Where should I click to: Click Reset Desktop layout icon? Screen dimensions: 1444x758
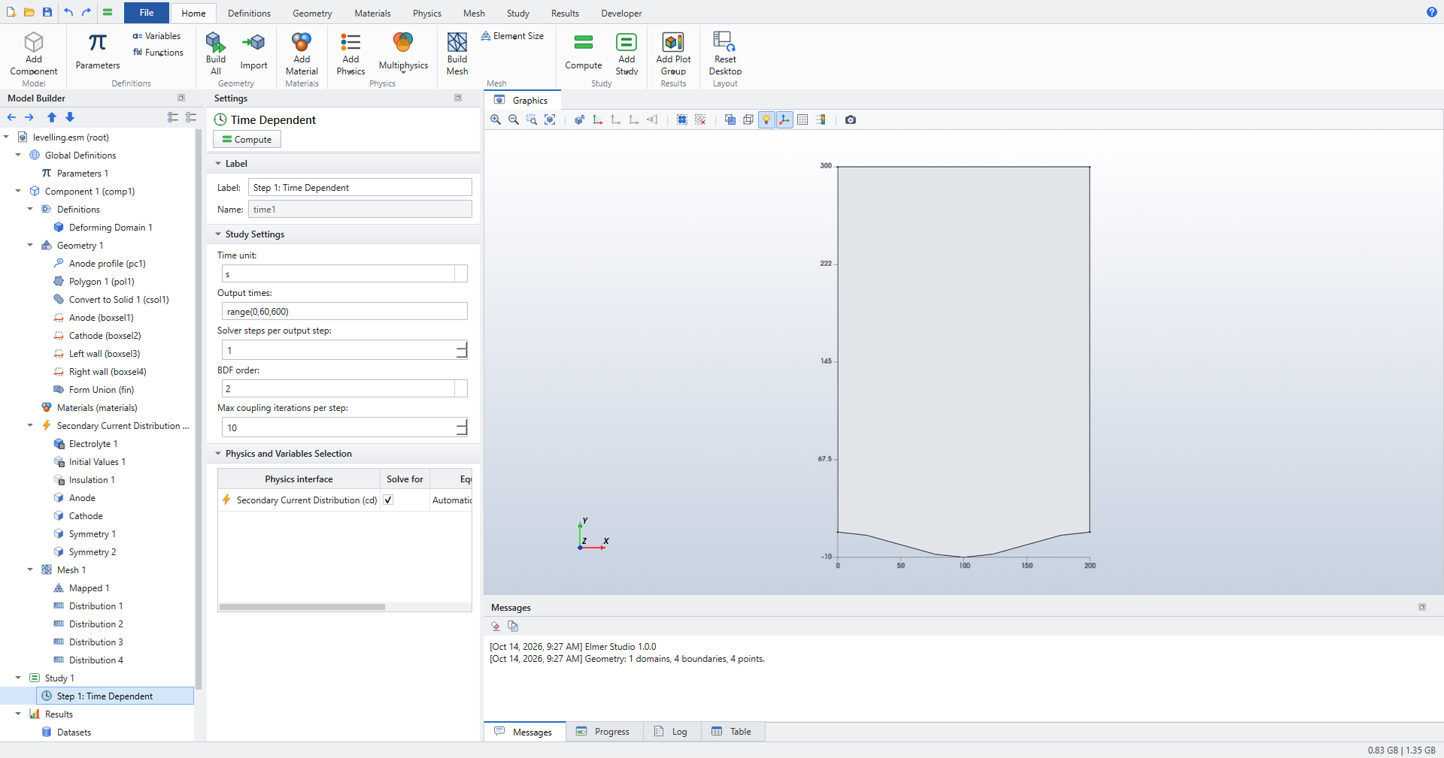[725, 53]
